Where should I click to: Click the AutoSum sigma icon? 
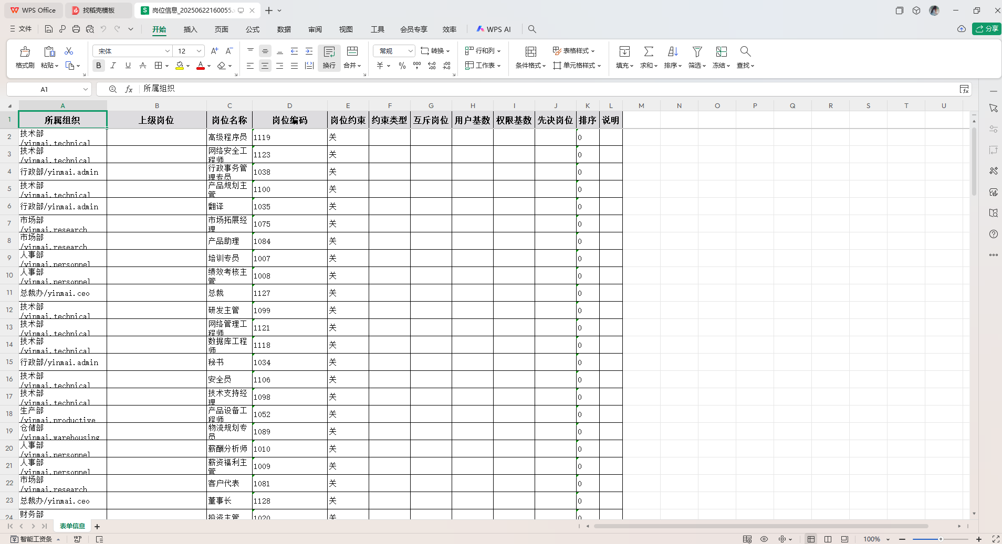pyautogui.click(x=649, y=52)
